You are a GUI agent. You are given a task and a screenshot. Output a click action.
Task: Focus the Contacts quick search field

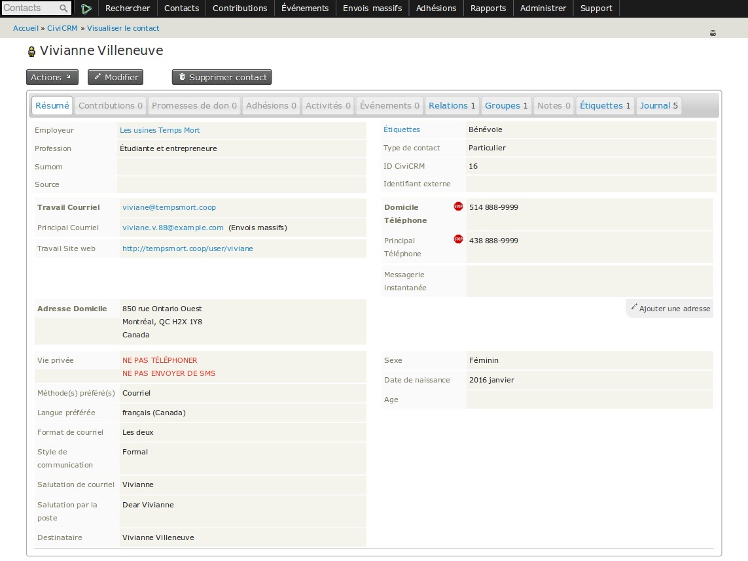[x=29, y=8]
